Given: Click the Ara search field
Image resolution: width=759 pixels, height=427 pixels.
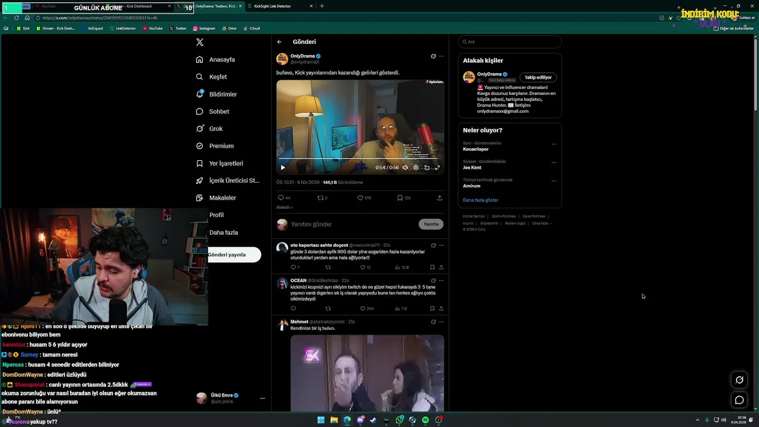Looking at the screenshot, I should click(510, 42).
